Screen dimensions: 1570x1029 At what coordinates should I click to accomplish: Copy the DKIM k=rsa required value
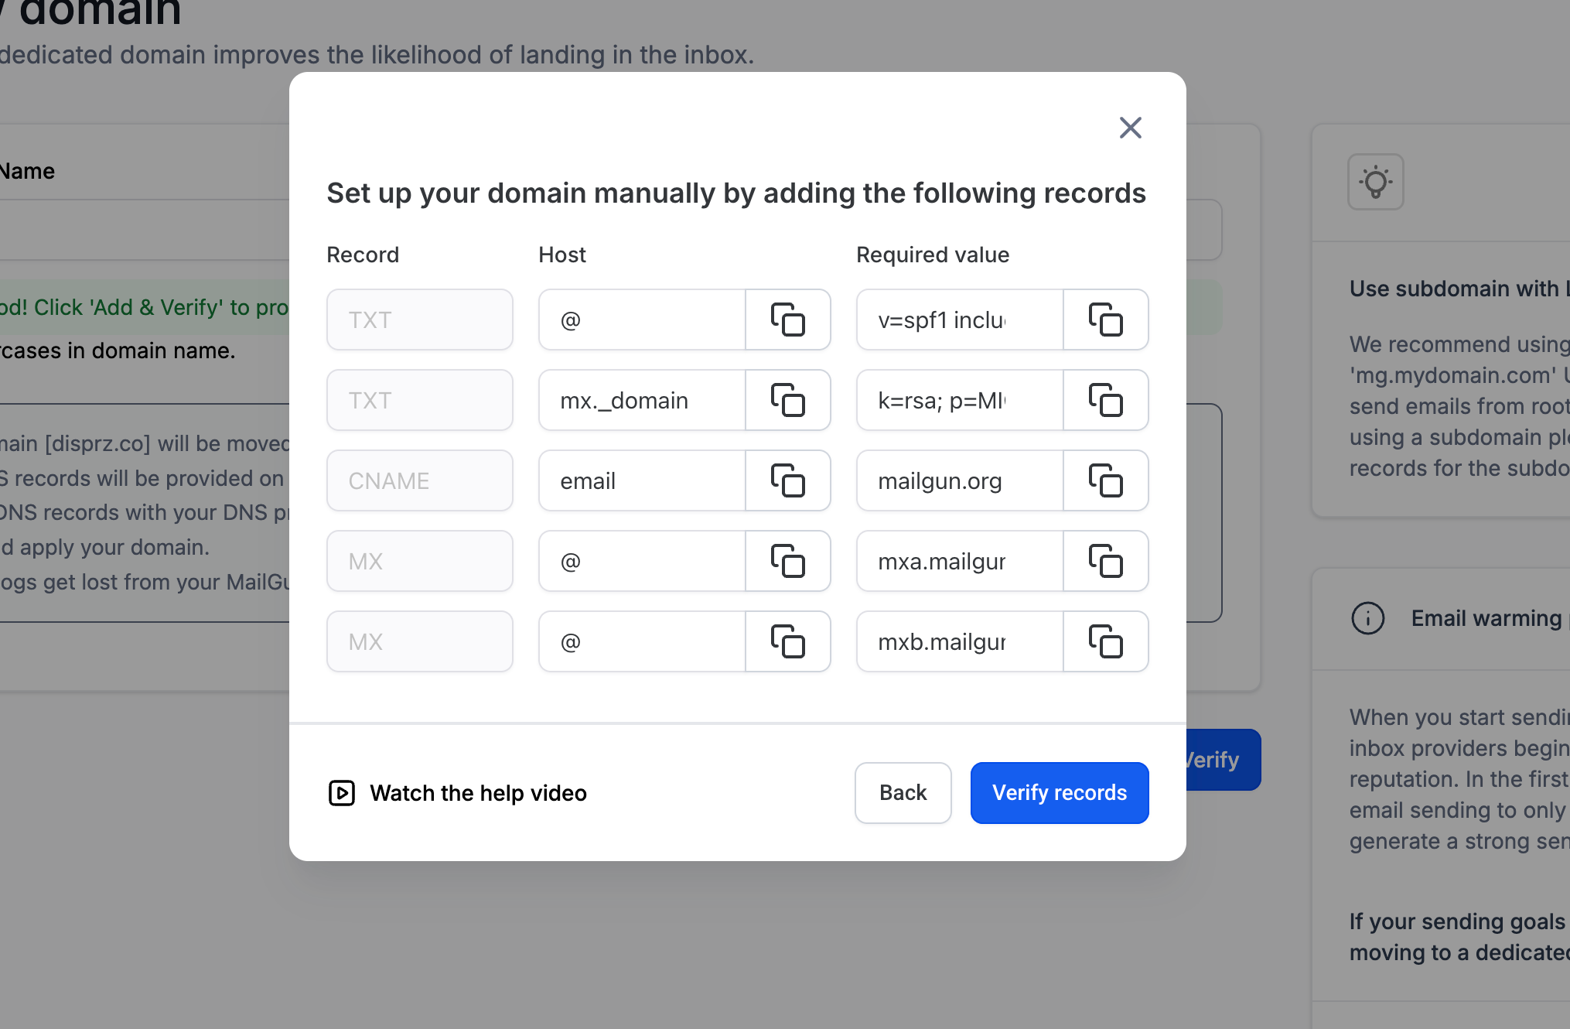(x=1106, y=400)
